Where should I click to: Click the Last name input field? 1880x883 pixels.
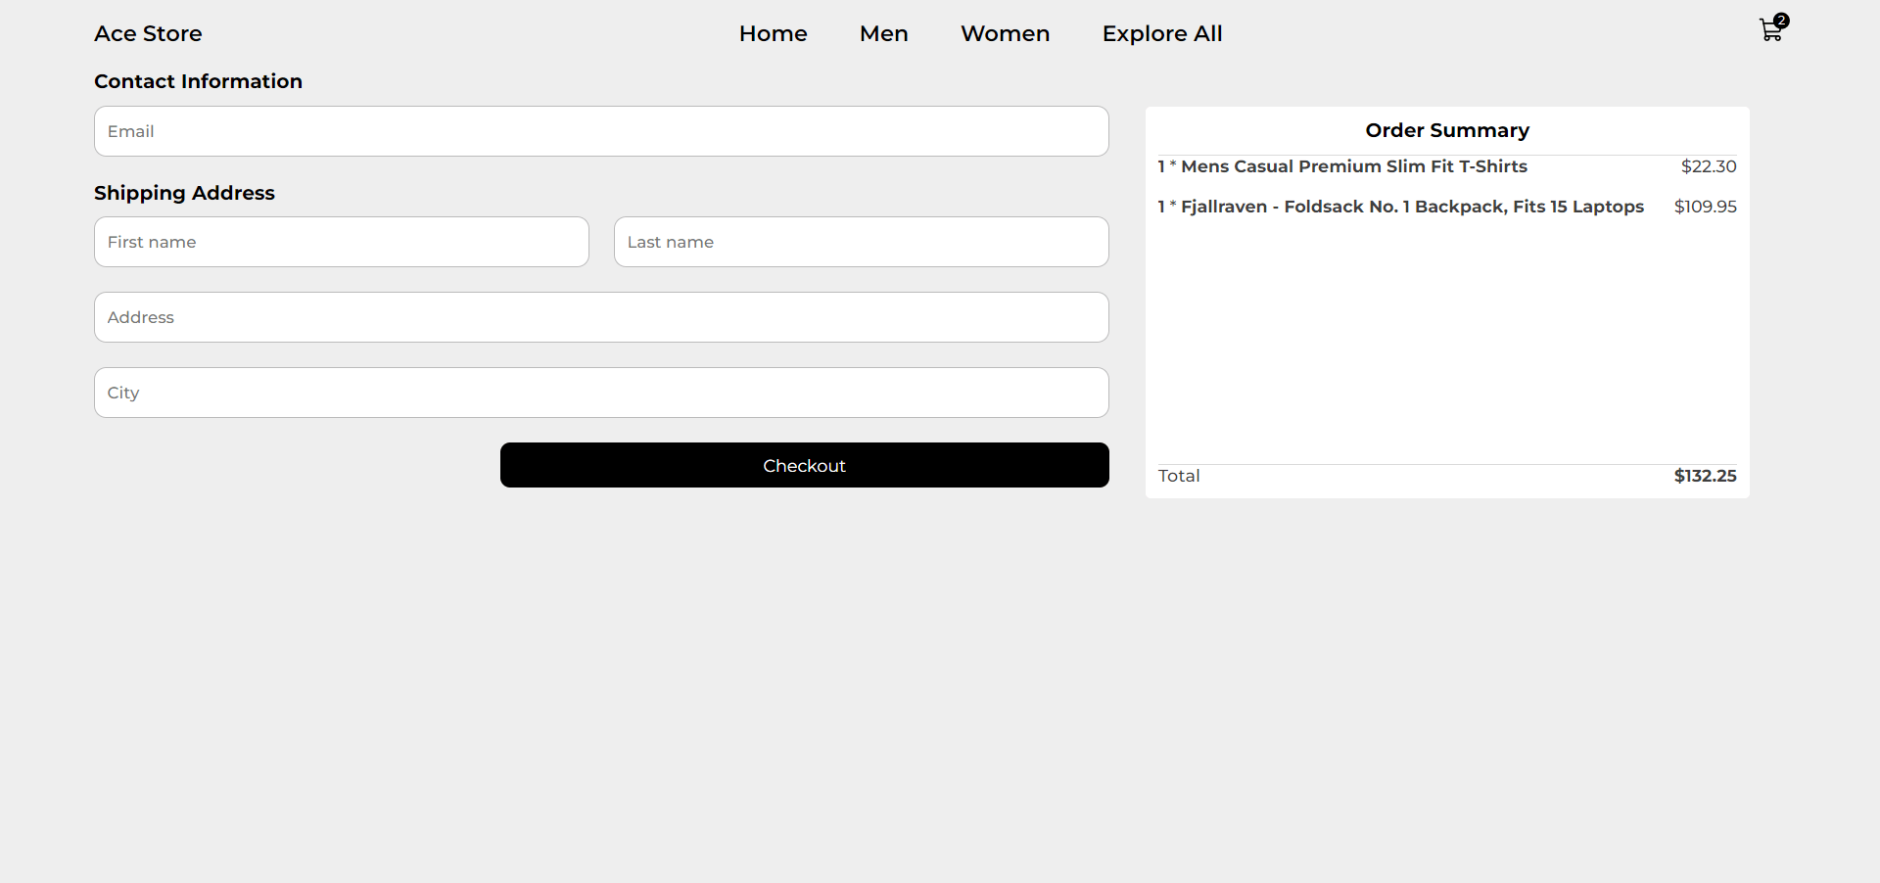(x=861, y=242)
